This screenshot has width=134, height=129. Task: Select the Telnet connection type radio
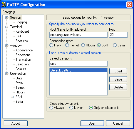point(67,45)
